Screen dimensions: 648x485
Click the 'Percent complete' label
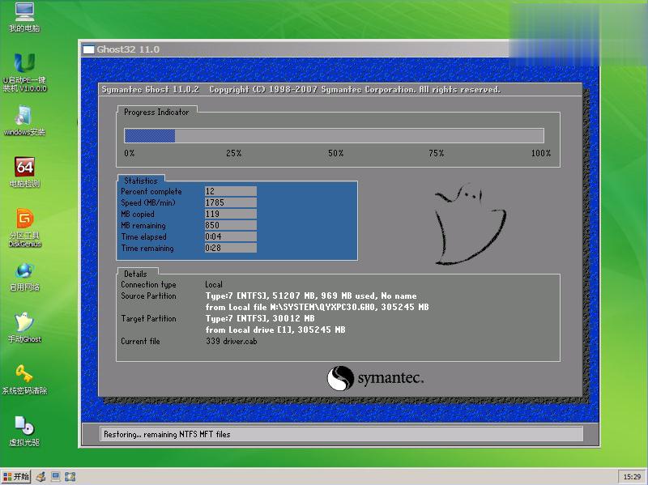[x=151, y=191]
